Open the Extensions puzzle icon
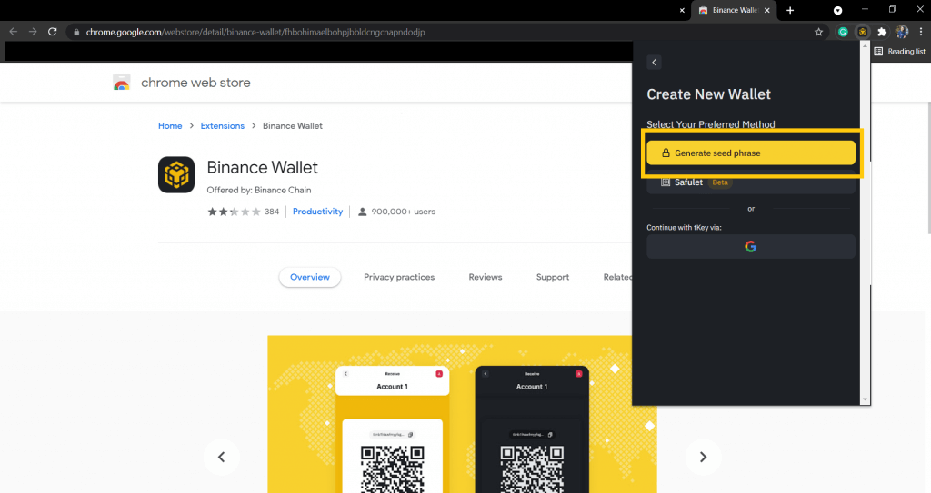Screen dimensions: 931x493 [882, 32]
